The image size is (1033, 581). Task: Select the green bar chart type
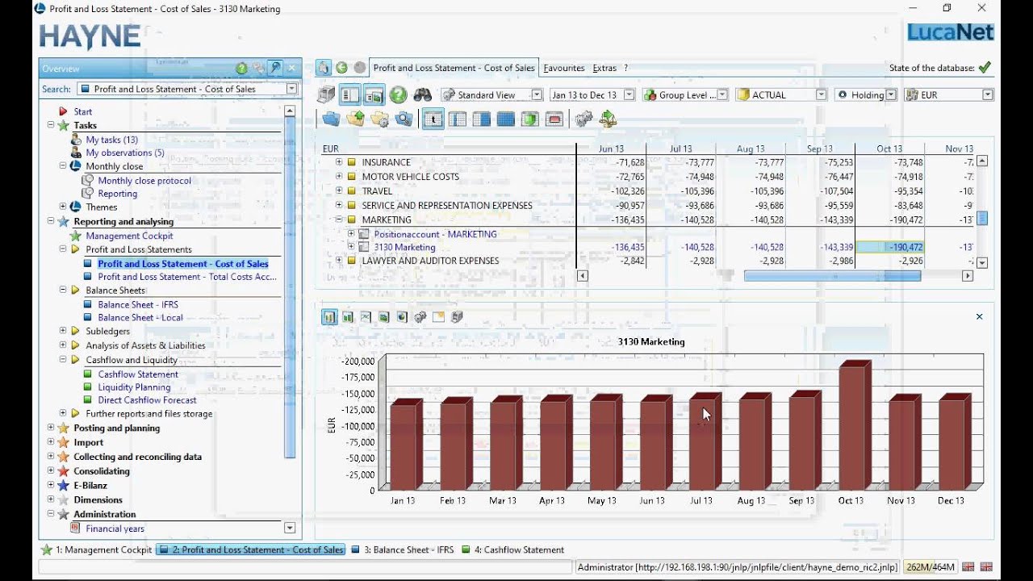[x=348, y=317]
